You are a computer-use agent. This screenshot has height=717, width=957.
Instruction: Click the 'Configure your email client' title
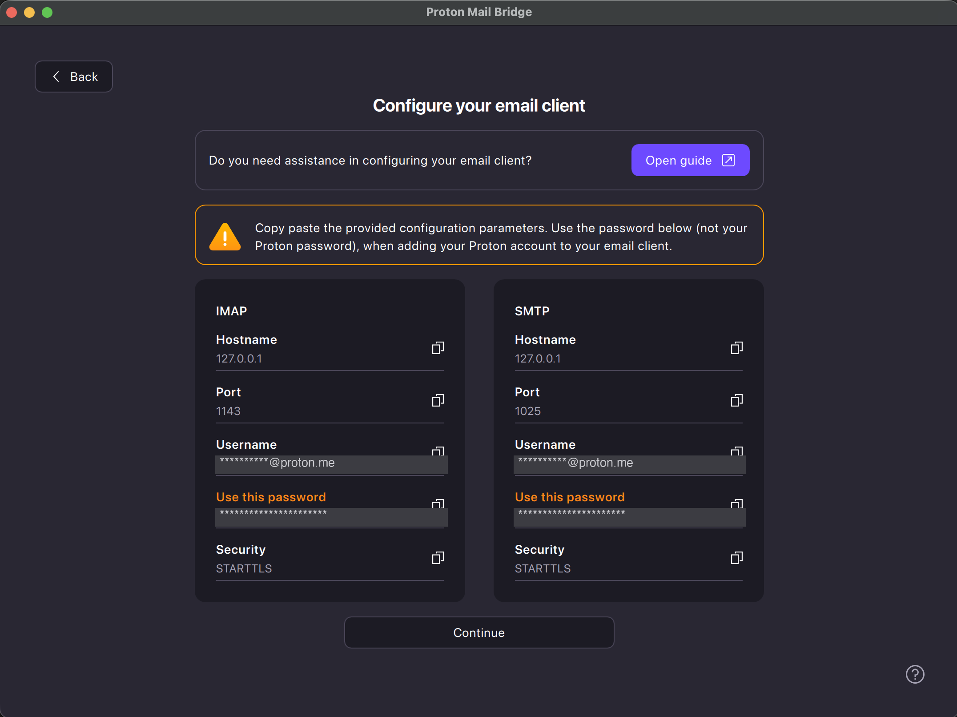pos(479,106)
